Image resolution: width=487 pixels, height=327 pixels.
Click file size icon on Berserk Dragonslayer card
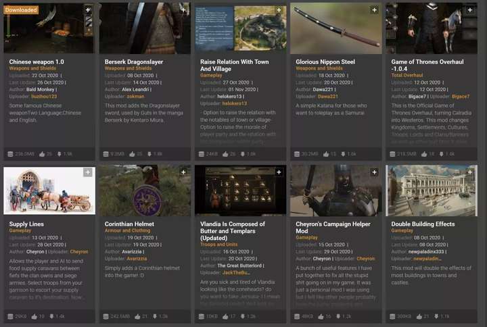106,154
